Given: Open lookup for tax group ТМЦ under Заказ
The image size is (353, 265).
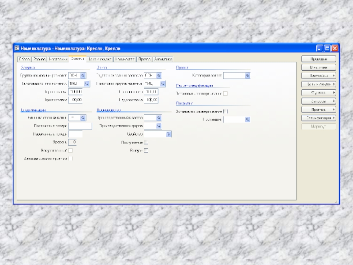Looking at the screenshot, I should coord(163,84).
